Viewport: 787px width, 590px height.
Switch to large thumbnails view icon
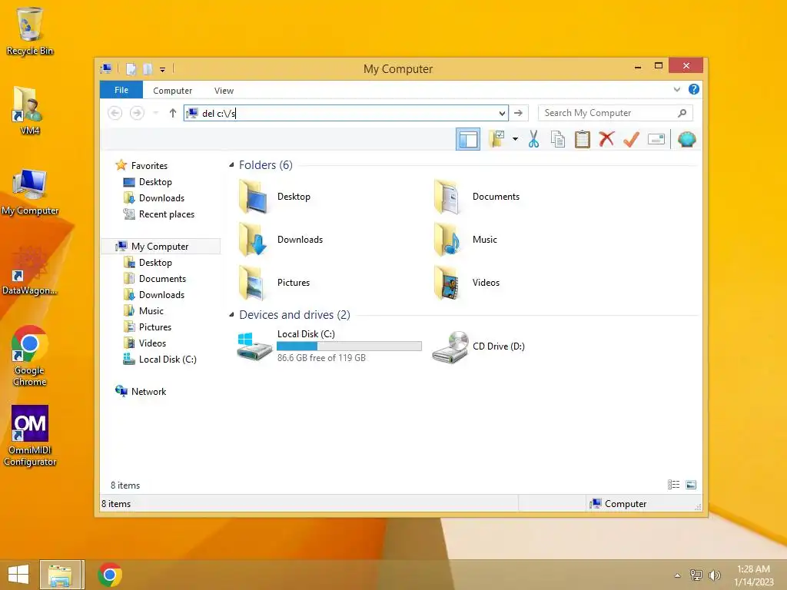pos(691,485)
